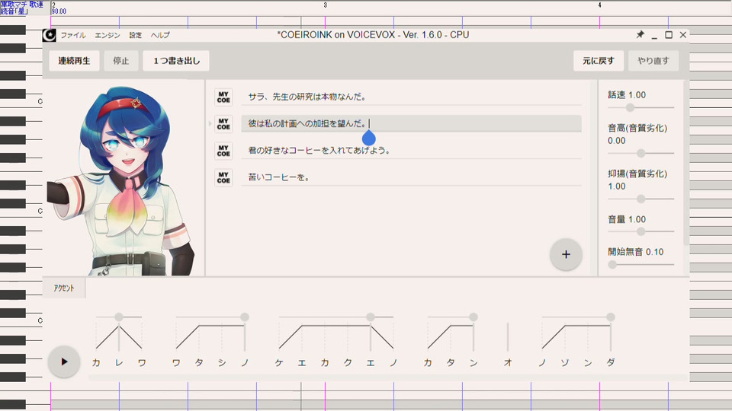This screenshot has width=732, height=411.
Task: Click mora ダ in ノゾンダ phrase
Action: click(x=611, y=362)
